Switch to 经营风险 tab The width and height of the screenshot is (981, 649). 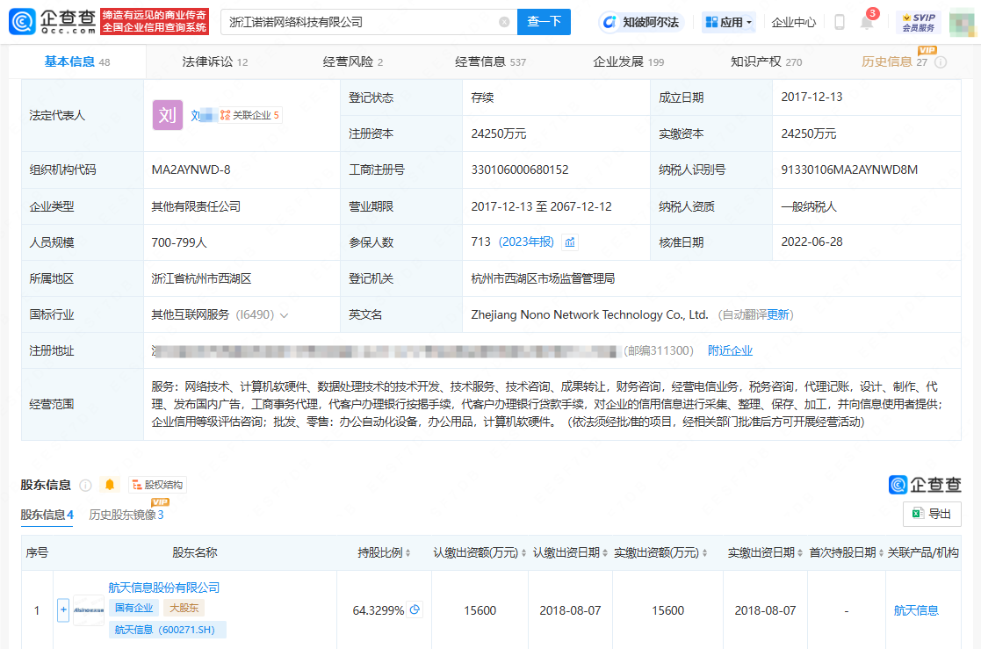353,62
